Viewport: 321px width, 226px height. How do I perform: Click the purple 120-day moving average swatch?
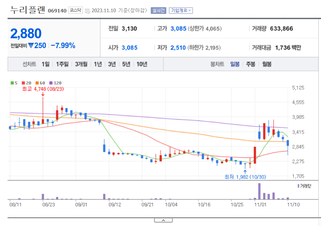[x=51, y=83]
